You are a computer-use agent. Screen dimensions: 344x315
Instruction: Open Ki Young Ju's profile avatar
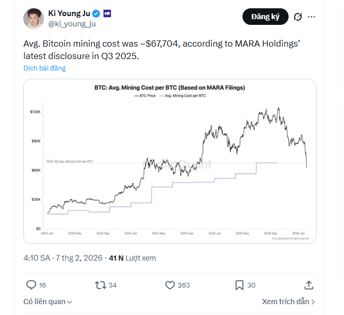pyautogui.click(x=33, y=19)
